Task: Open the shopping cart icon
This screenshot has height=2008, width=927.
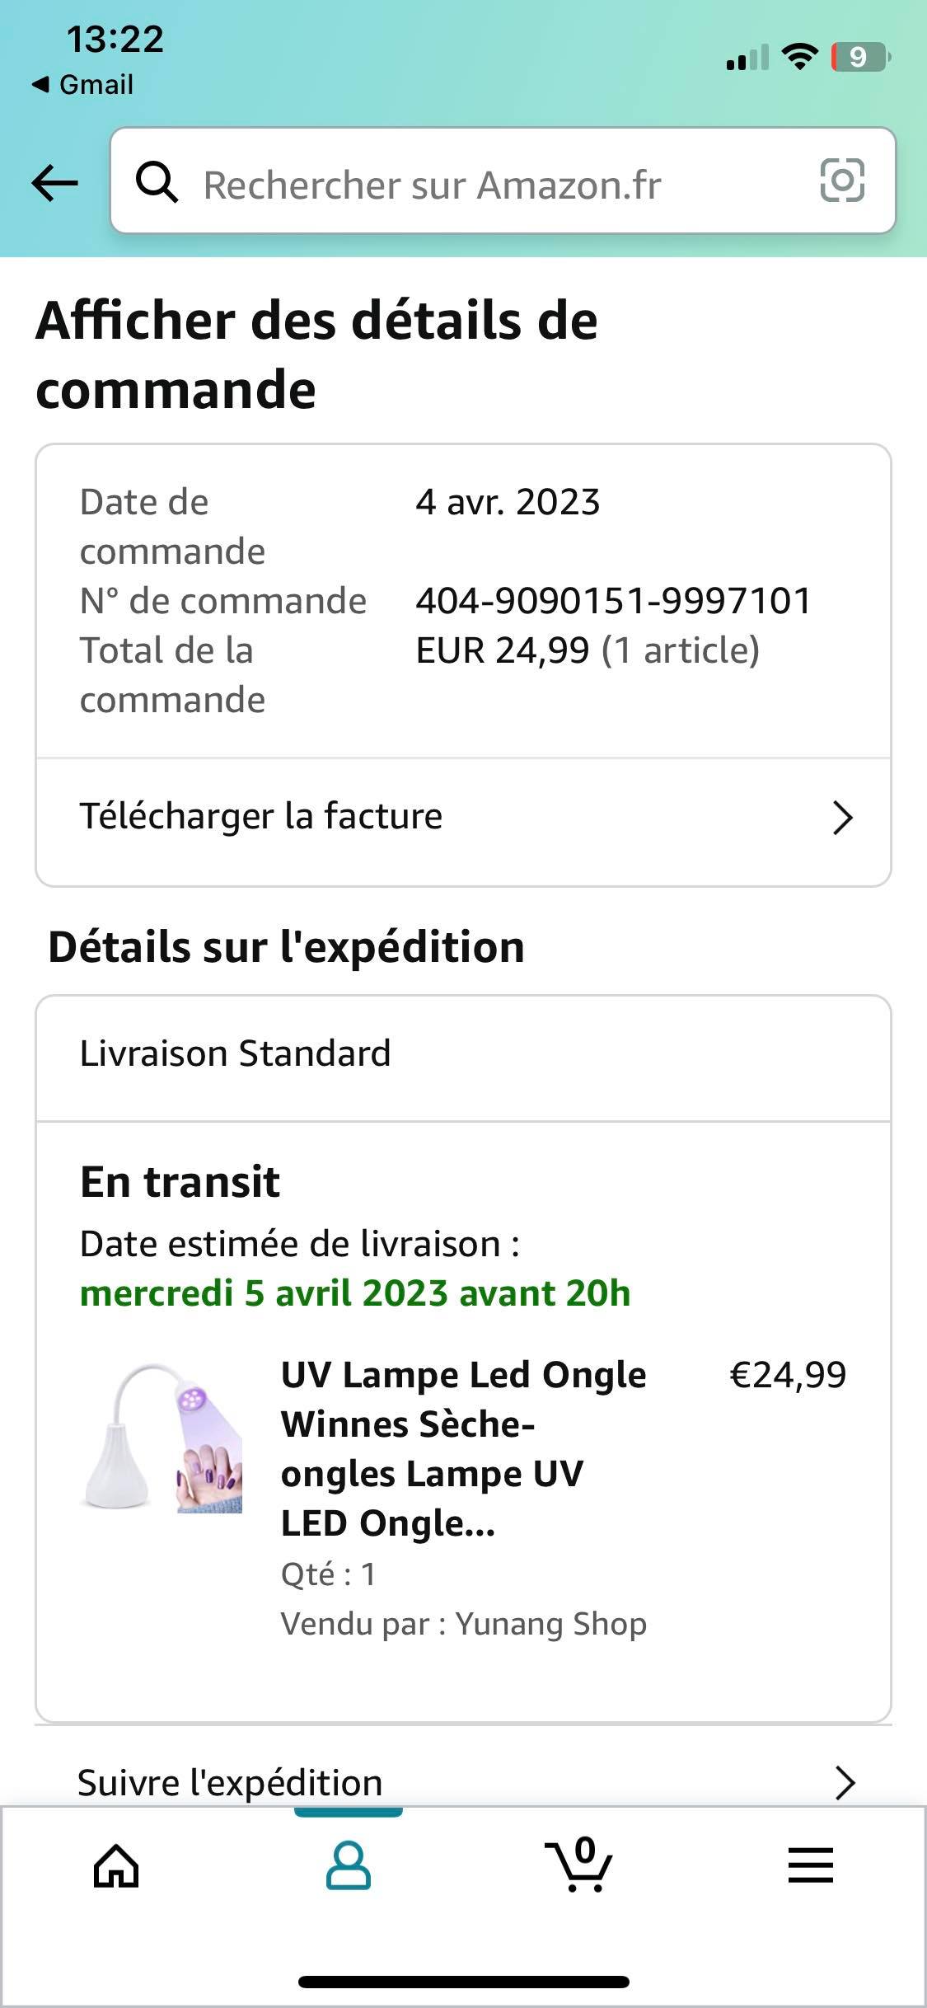Action: [579, 1865]
